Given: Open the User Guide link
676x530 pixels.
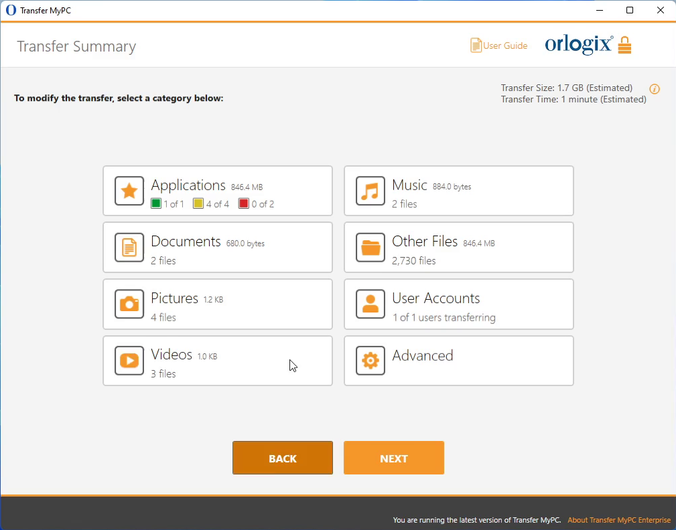Looking at the screenshot, I should [x=499, y=46].
